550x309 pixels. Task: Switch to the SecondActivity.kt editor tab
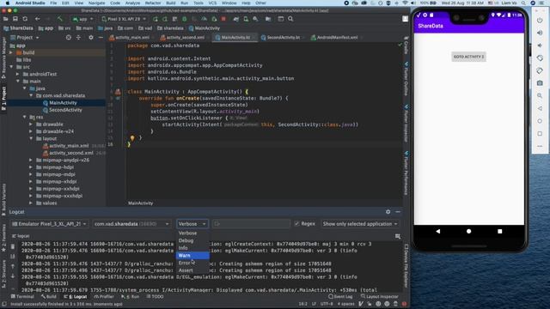click(283, 37)
